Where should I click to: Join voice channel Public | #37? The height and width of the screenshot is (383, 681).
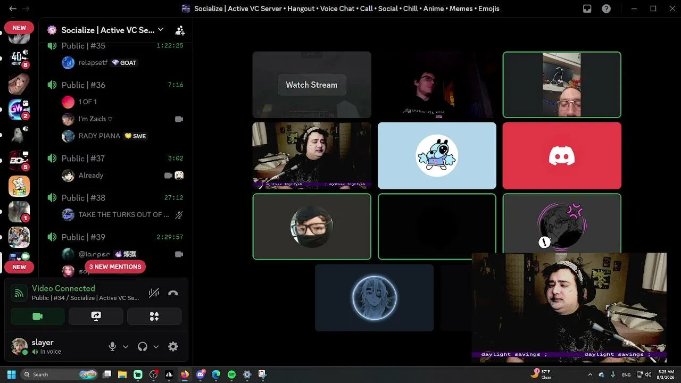tap(115, 159)
